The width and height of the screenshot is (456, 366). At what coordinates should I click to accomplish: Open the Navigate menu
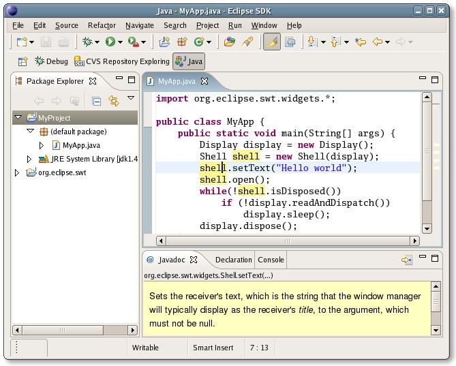coord(140,26)
